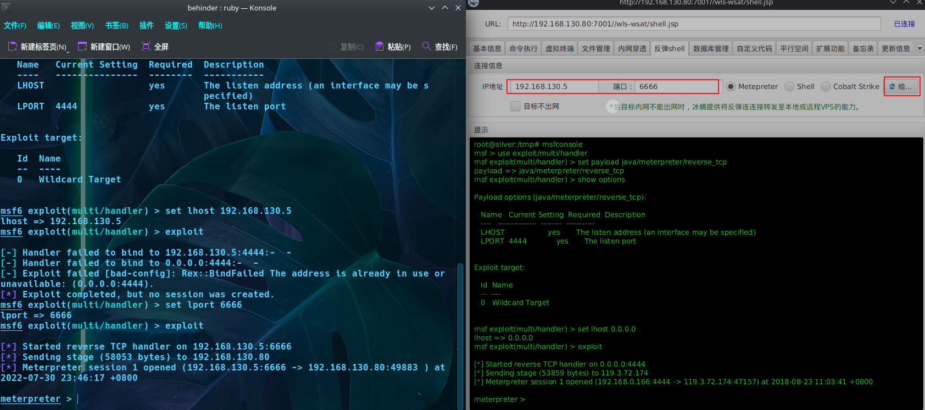Click the new tab icon in Konsole toolbar
The image size is (925, 410).
[12, 47]
